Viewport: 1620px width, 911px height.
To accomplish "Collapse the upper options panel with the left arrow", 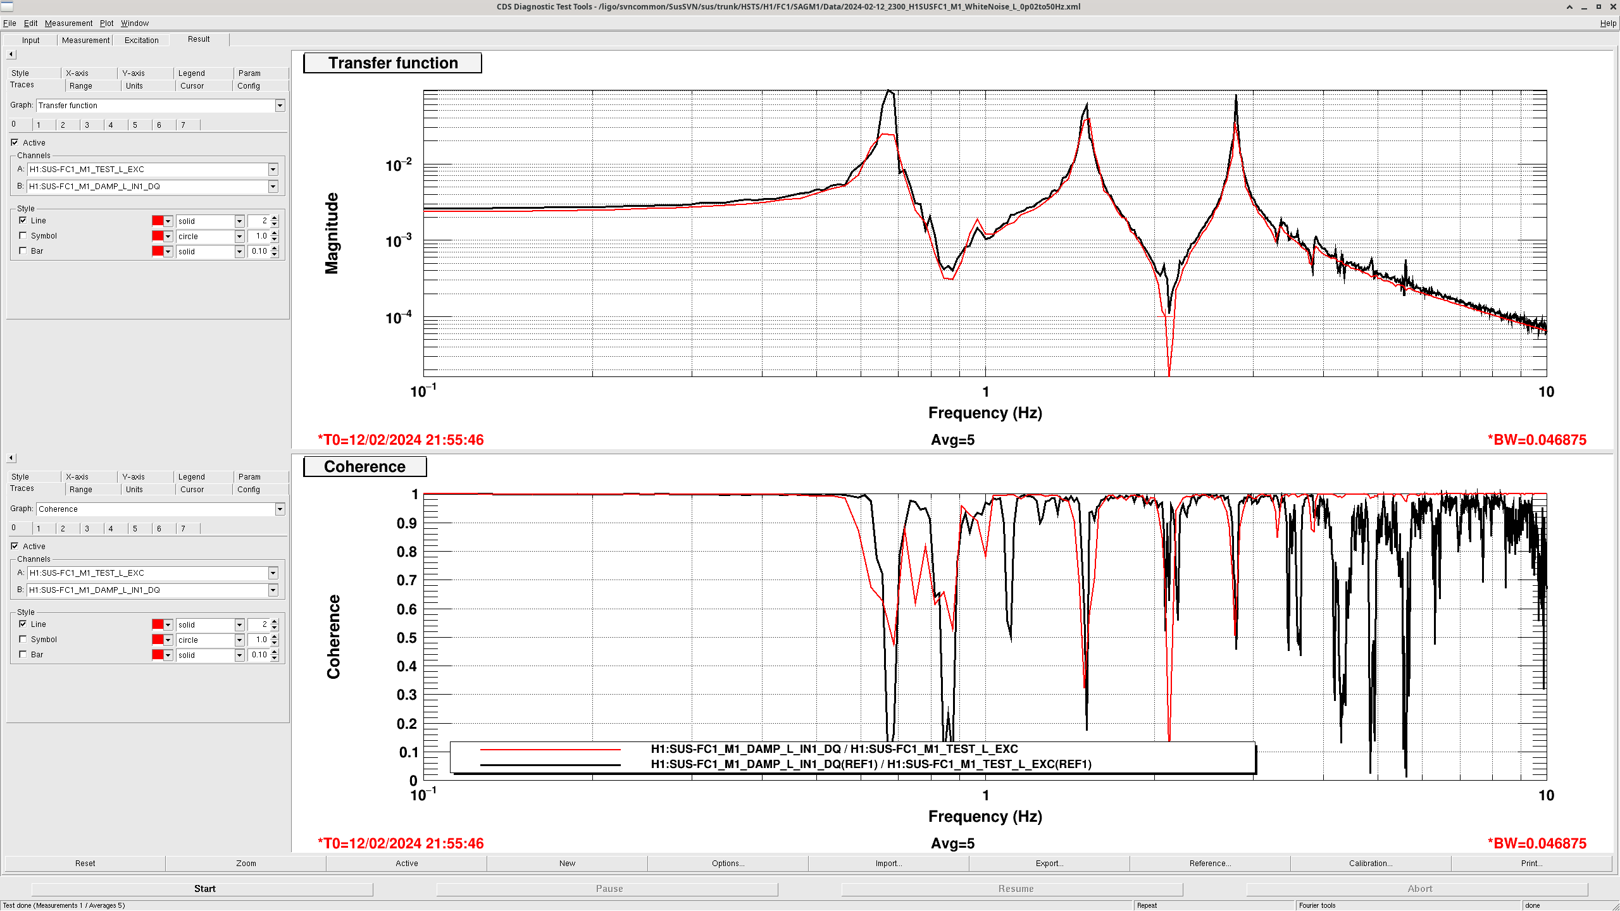I will coord(11,54).
